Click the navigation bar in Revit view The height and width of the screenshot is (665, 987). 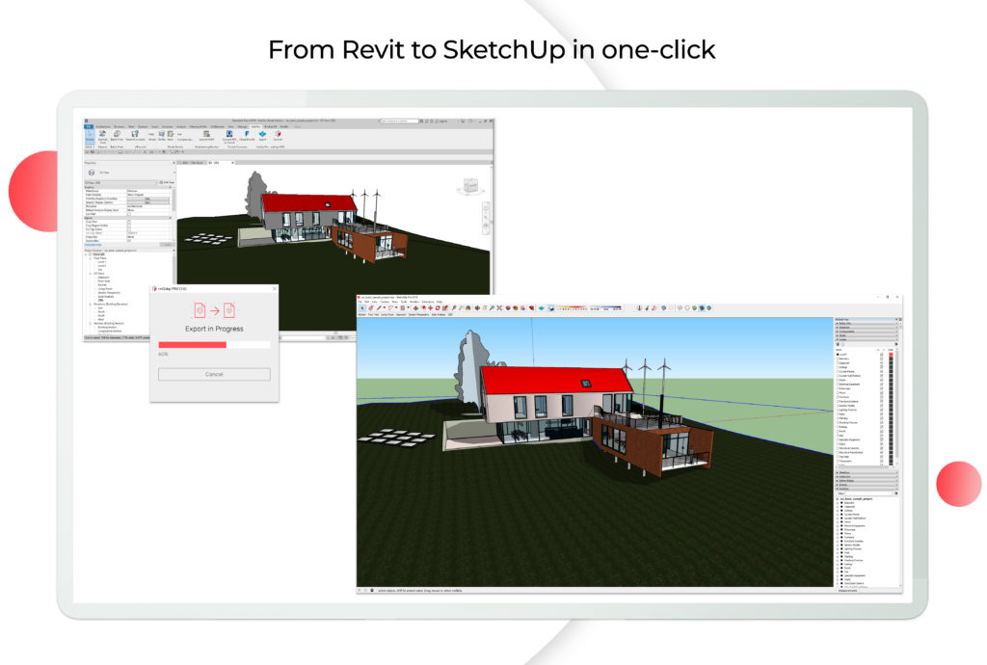486,217
